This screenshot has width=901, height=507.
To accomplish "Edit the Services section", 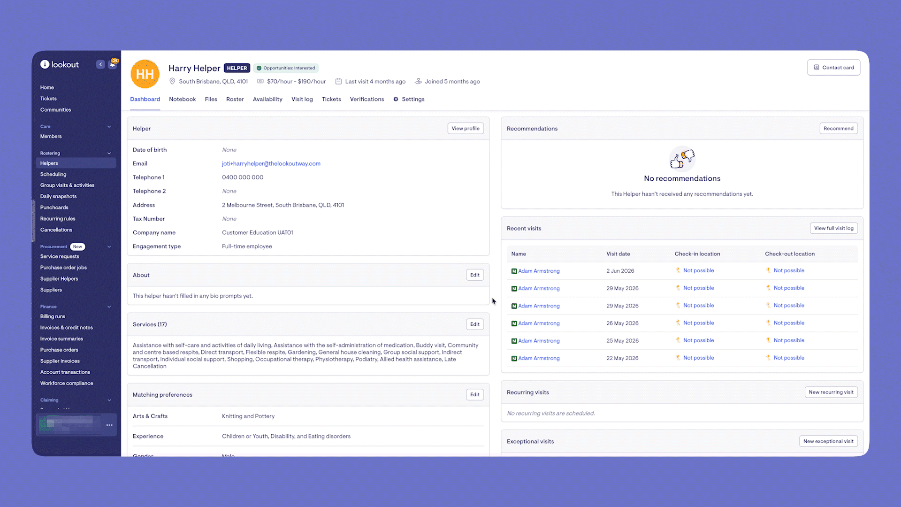I will pos(475,324).
